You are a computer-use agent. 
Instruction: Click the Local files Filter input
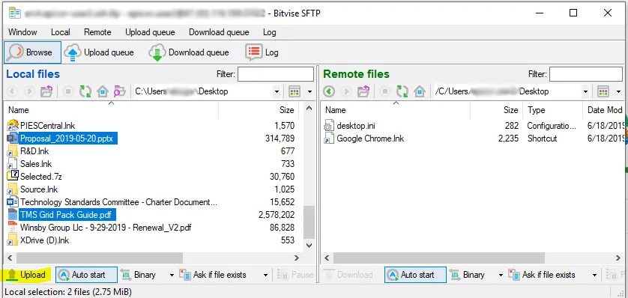pyautogui.click(x=276, y=74)
